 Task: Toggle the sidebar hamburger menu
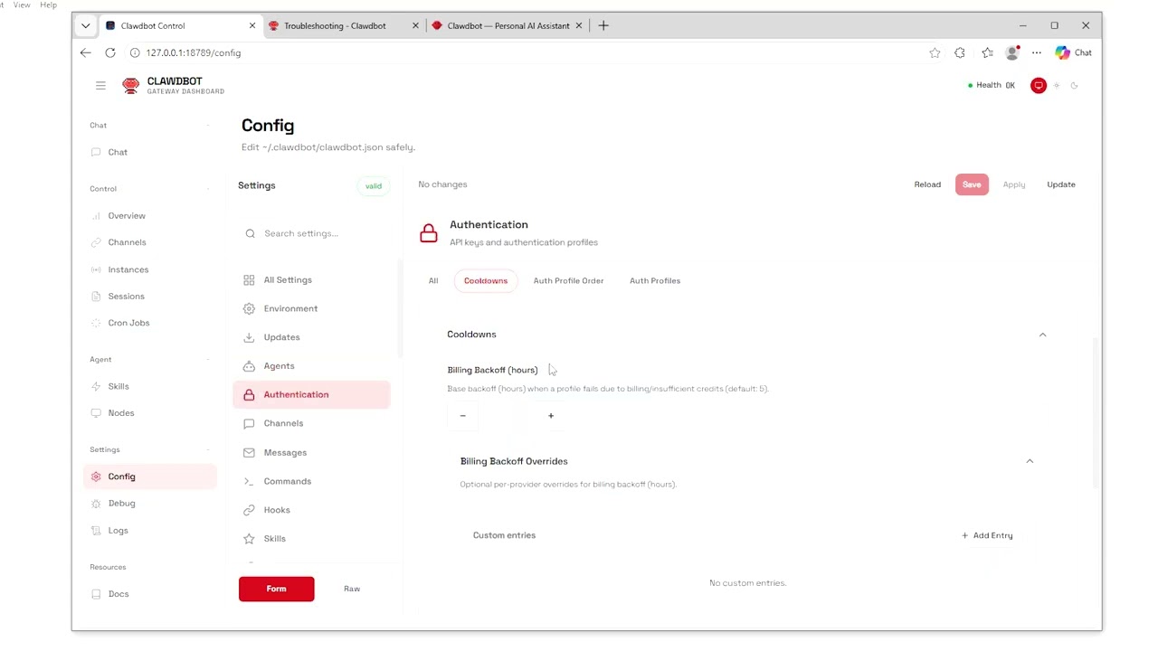point(100,85)
